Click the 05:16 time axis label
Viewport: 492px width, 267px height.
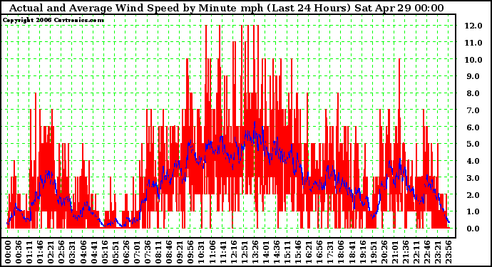point(104,252)
